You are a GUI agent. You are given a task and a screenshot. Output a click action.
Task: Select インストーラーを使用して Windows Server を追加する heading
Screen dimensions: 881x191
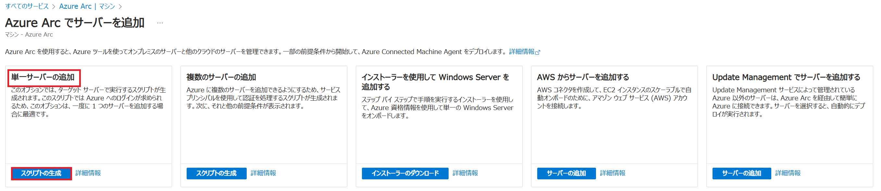[435, 82]
